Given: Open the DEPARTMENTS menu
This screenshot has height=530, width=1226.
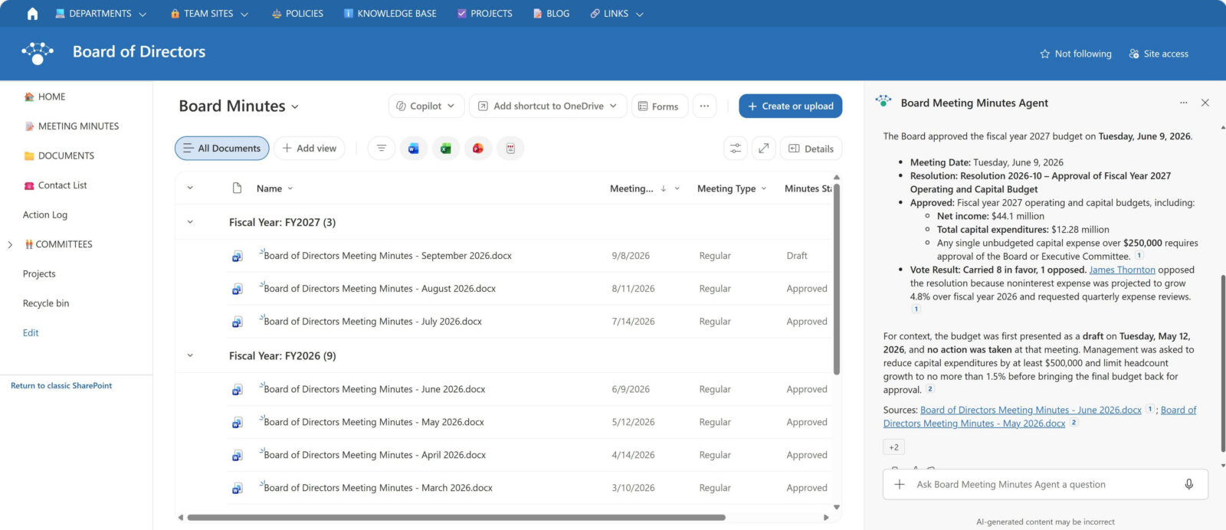Looking at the screenshot, I should (100, 14).
